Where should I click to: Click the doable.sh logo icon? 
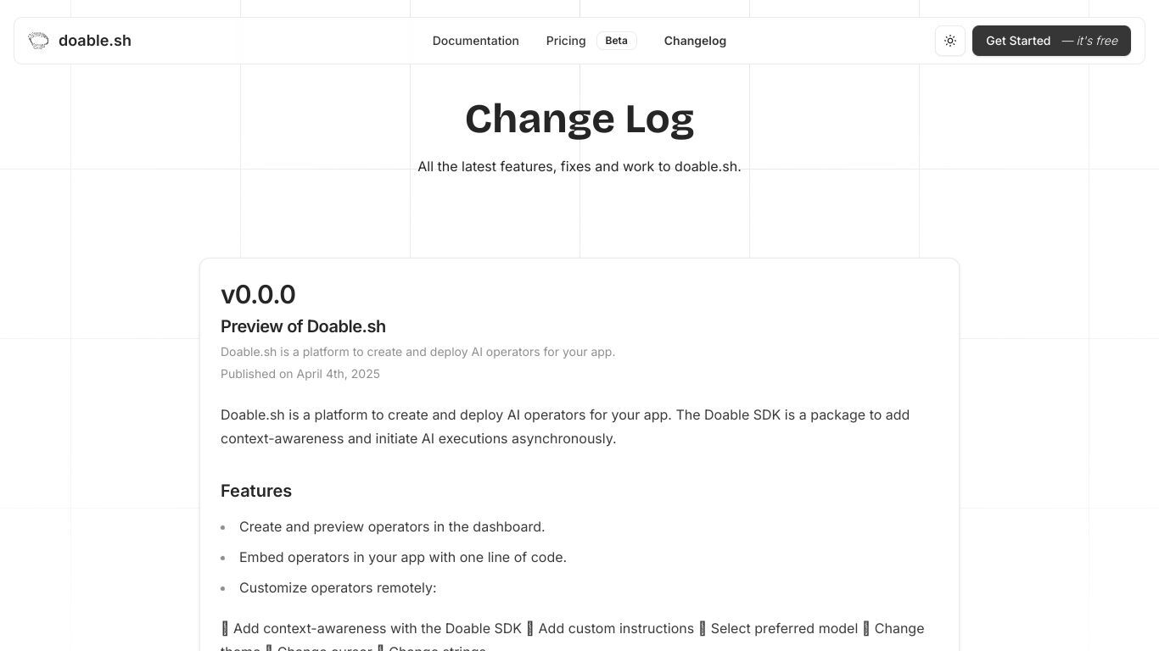[38, 41]
